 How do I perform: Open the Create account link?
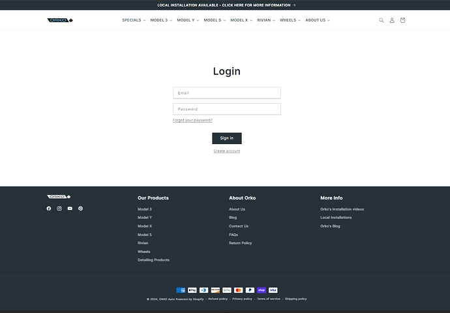[227, 151]
